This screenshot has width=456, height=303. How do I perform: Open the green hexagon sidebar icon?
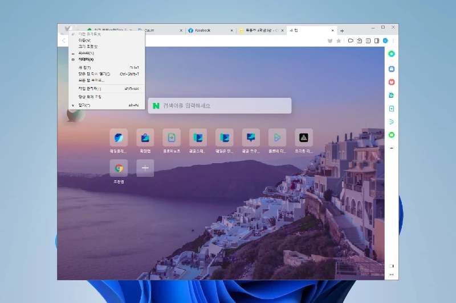point(392,54)
